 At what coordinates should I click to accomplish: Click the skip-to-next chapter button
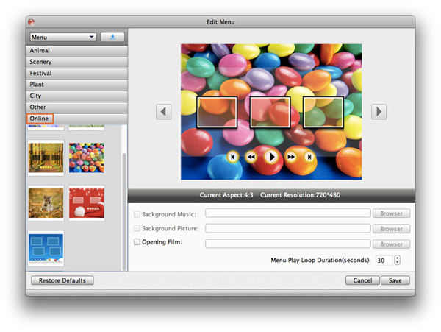click(309, 157)
